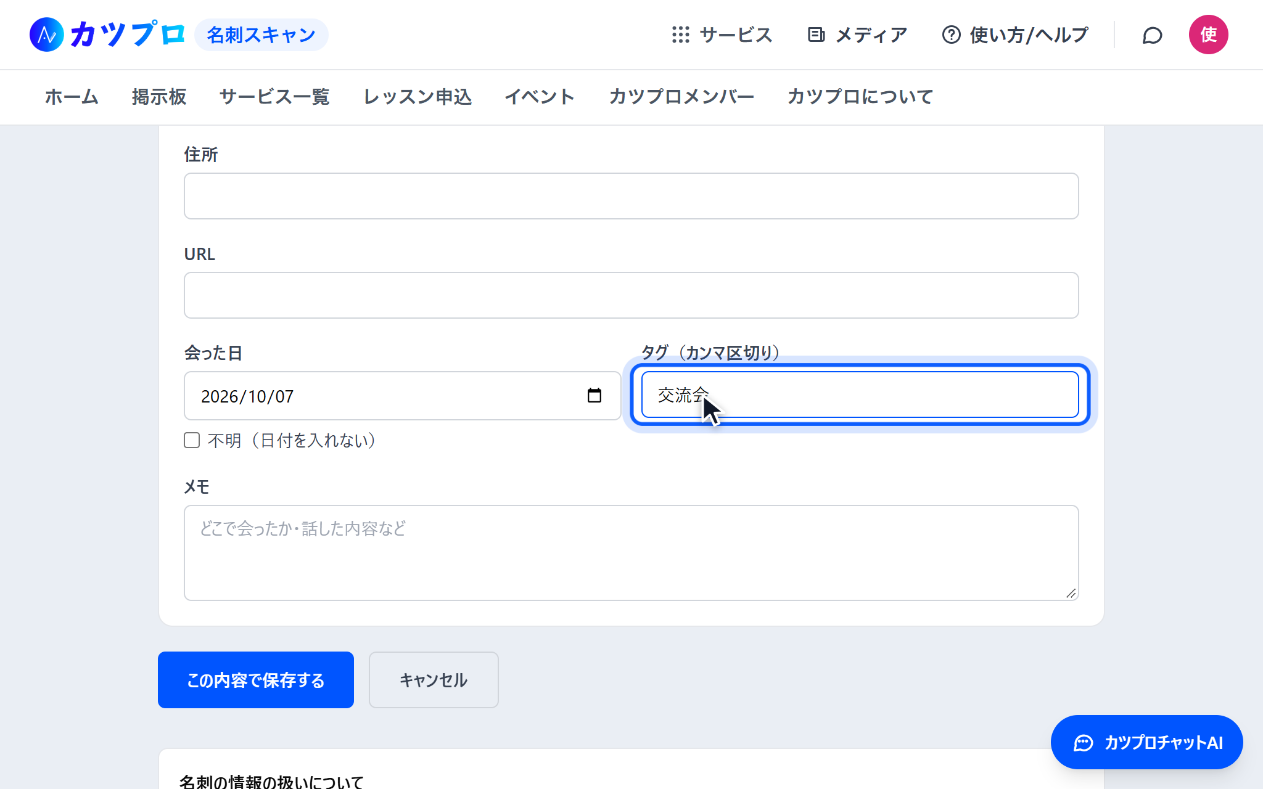Focus the 住所 address field

click(x=631, y=196)
